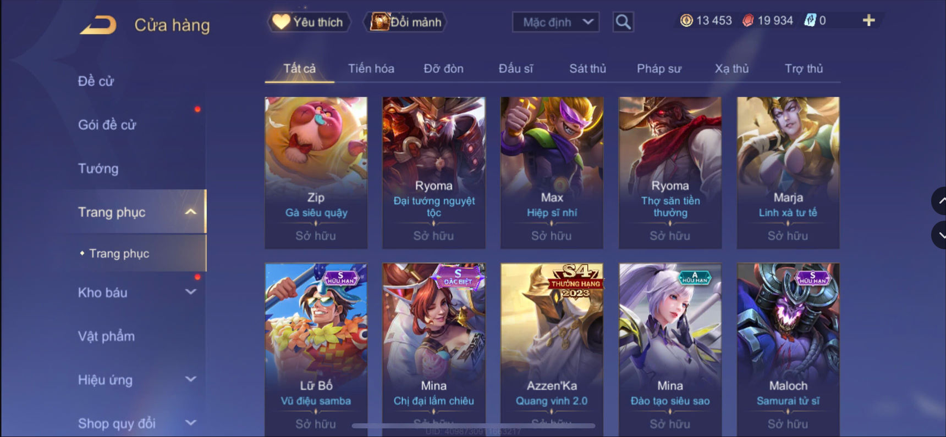Click the side panel up arrow
This screenshot has height=437, width=946.
click(939, 201)
